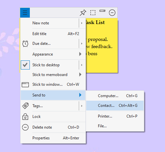Open the Stick to memoboard submenu arrow
The width and height of the screenshot is (165, 152).
(x=80, y=74)
